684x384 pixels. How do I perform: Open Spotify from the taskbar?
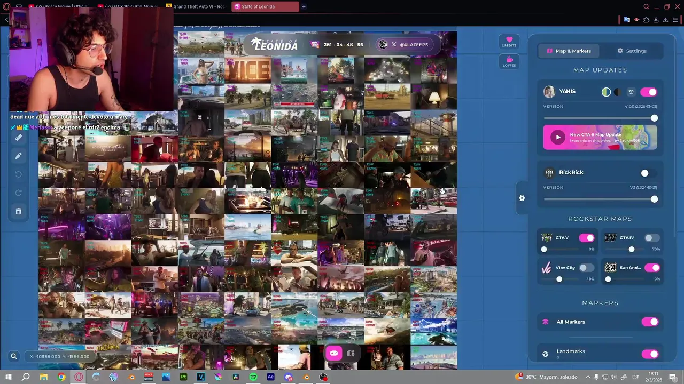[253, 377]
